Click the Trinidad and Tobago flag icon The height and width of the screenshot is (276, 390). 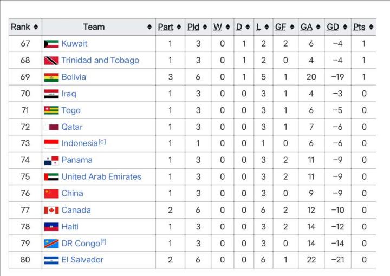[x=51, y=61]
